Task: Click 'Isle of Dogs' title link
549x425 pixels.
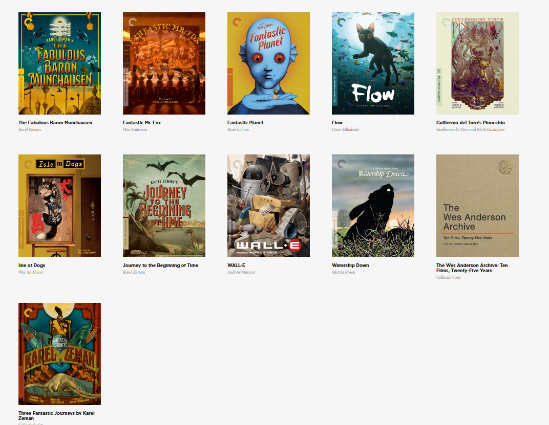Action: (32, 265)
